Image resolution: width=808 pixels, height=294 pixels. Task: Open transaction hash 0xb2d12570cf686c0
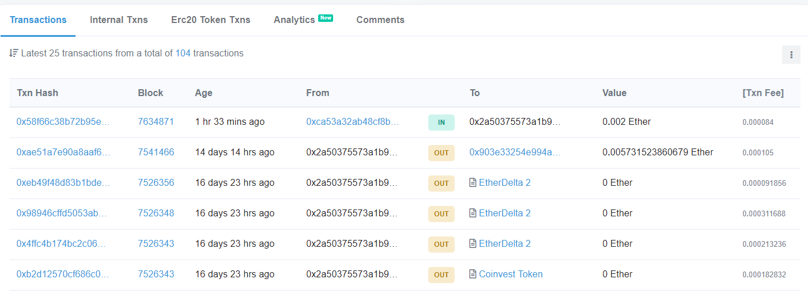click(x=63, y=274)
